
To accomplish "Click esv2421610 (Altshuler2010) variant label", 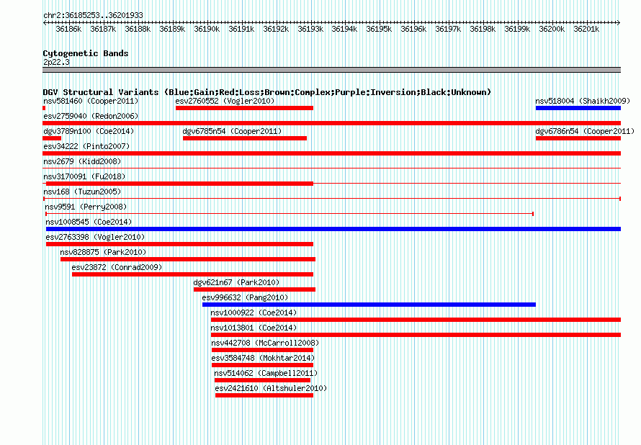I will 271,388.
